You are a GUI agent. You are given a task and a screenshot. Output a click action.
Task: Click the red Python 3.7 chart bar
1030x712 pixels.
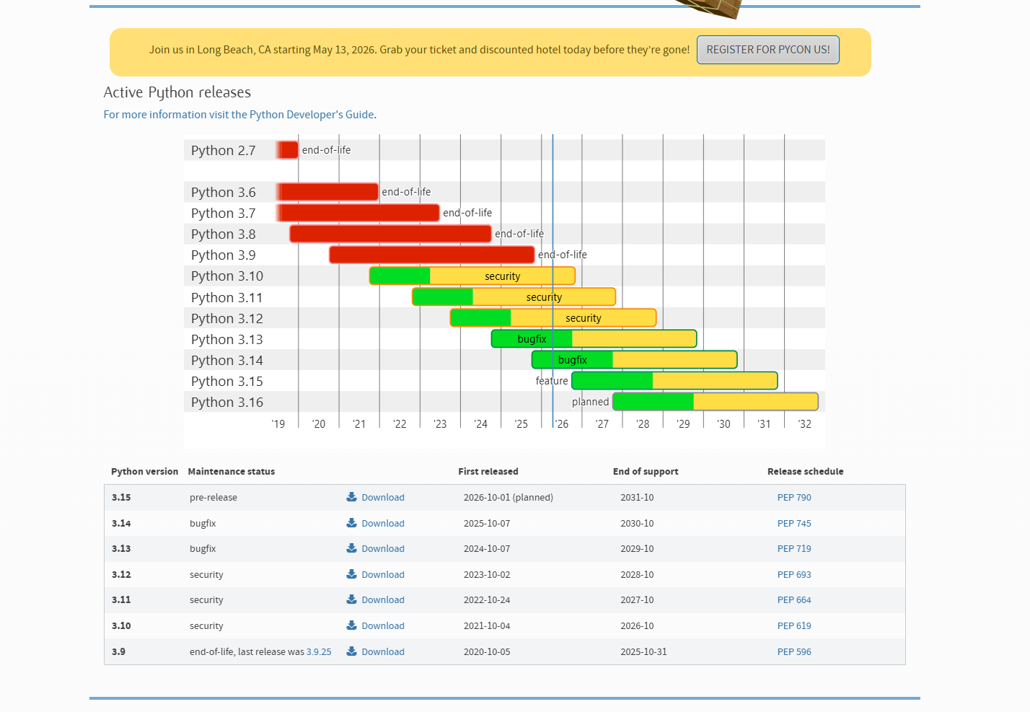(358, 213)
